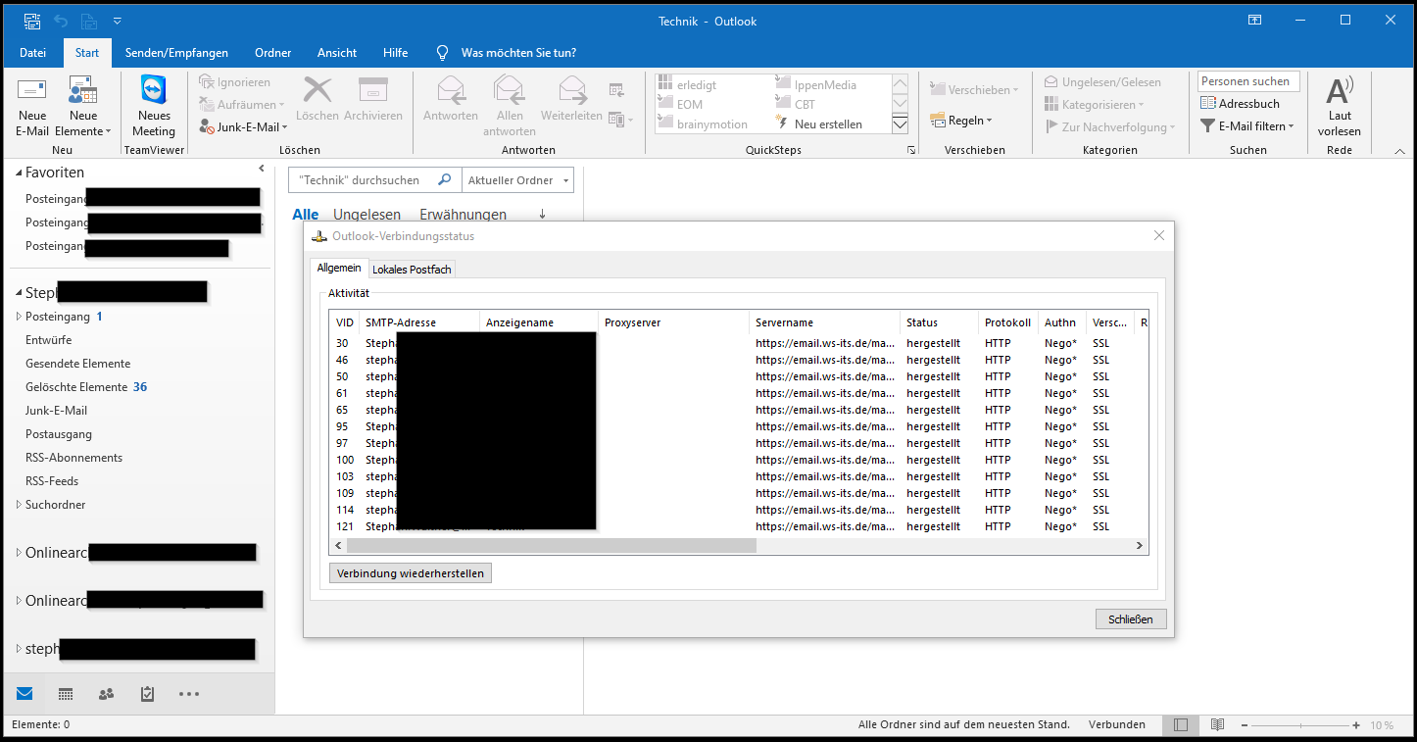Open the Postausgang folder
The image size is (1417, 742).
click(x=59, y=434)
